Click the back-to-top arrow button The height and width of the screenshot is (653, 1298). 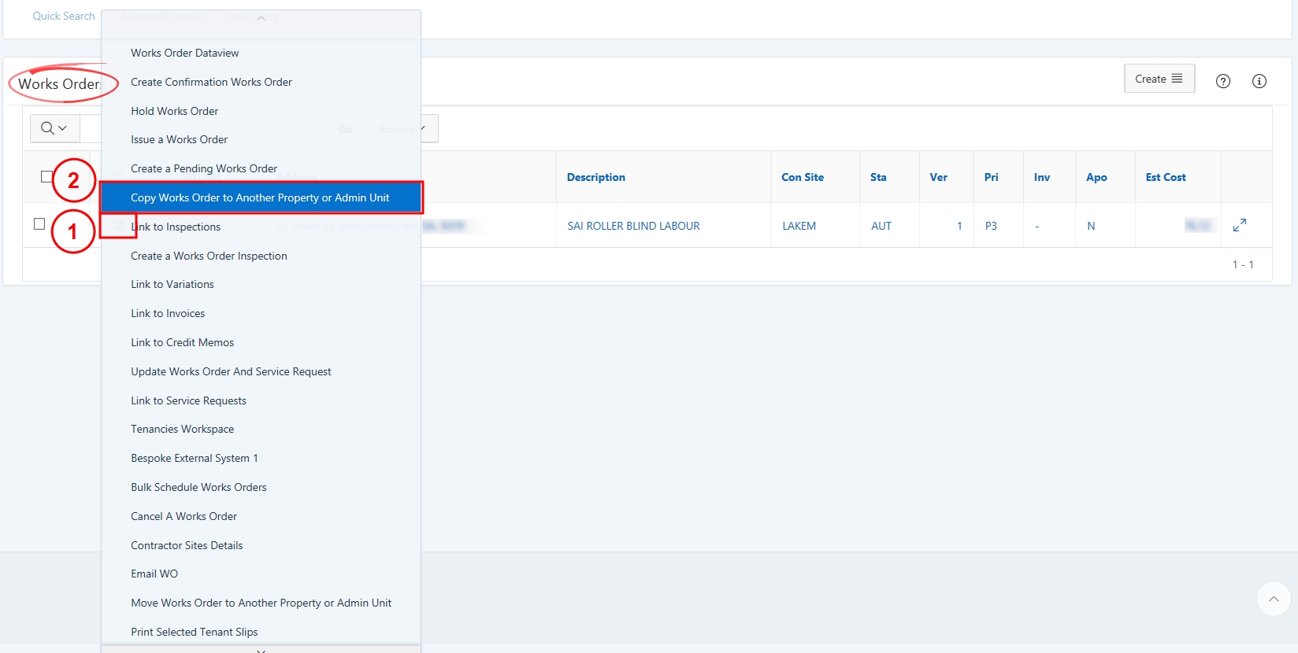tap(1274, 599)
